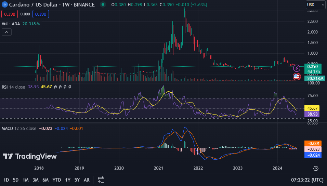Click the purple 38.93 RSI value tag

[312, 114]
